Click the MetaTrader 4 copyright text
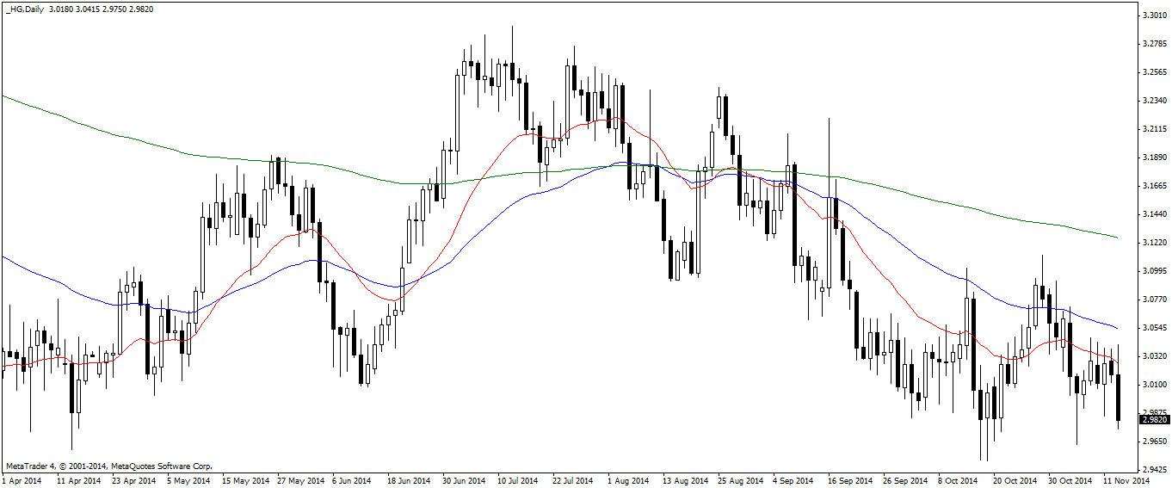 tap(108, 466)
